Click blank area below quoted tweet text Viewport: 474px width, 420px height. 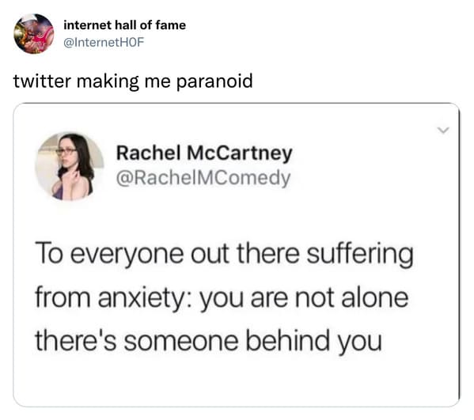click(236, 382)
